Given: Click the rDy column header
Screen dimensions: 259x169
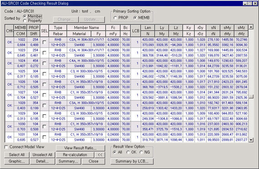Looking at the screenshot, I should [200, 28].
